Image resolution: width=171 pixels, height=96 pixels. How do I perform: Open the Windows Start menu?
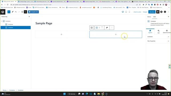click(x=64, y=94)
